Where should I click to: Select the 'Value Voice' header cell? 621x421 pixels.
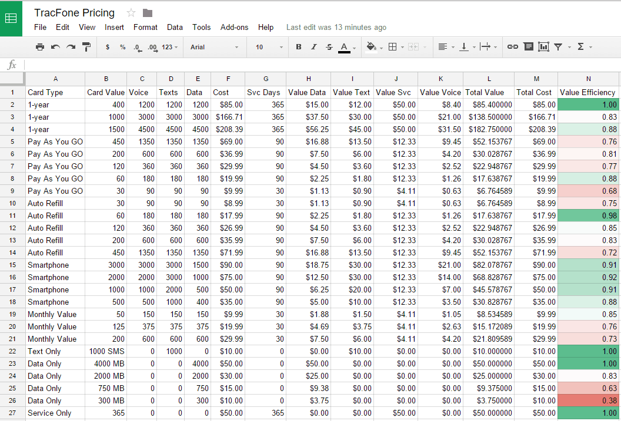(440, 92)
